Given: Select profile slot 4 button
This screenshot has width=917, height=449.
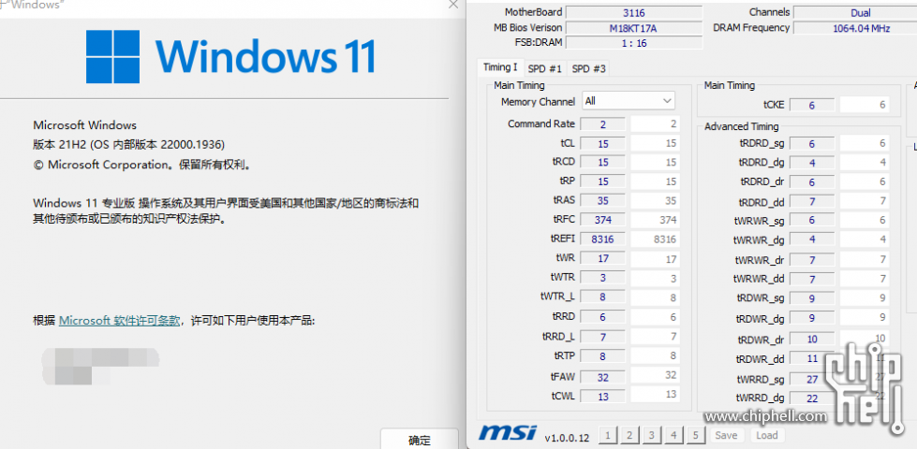Looking at the screenshot, I should [x=673, y=435].
